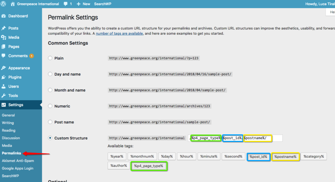Open the Howdy, Luca account menu
Viewport: 335px width, 182px height.
[320, 4]
